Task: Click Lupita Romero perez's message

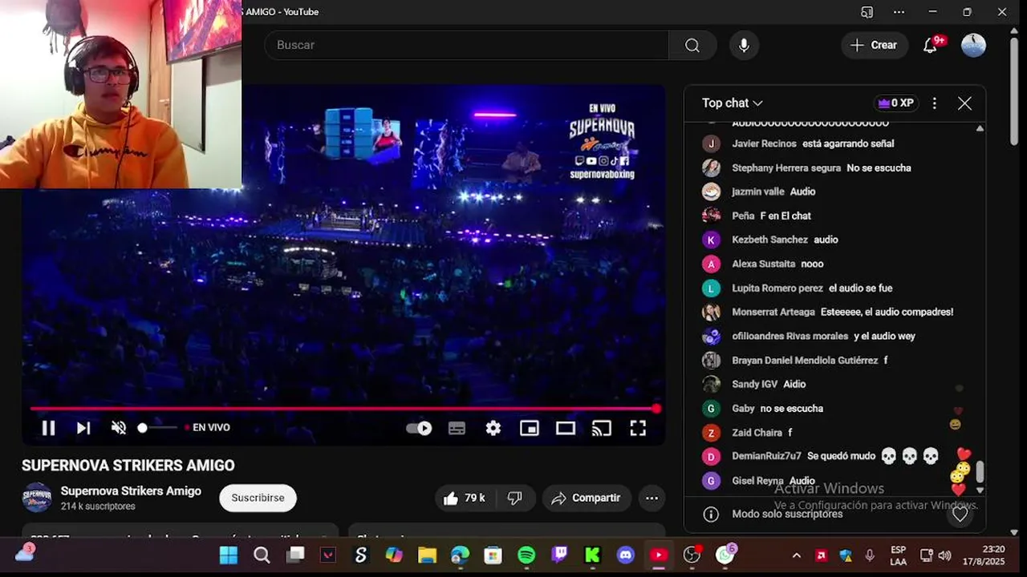Action: click(x=860, y=288)
